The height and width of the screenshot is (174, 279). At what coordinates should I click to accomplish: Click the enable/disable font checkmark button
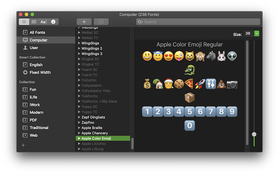point(101,22)
